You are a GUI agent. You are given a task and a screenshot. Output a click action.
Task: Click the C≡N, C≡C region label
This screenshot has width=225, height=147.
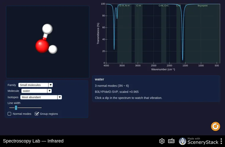pyautogui.click(x=164, y=6)
